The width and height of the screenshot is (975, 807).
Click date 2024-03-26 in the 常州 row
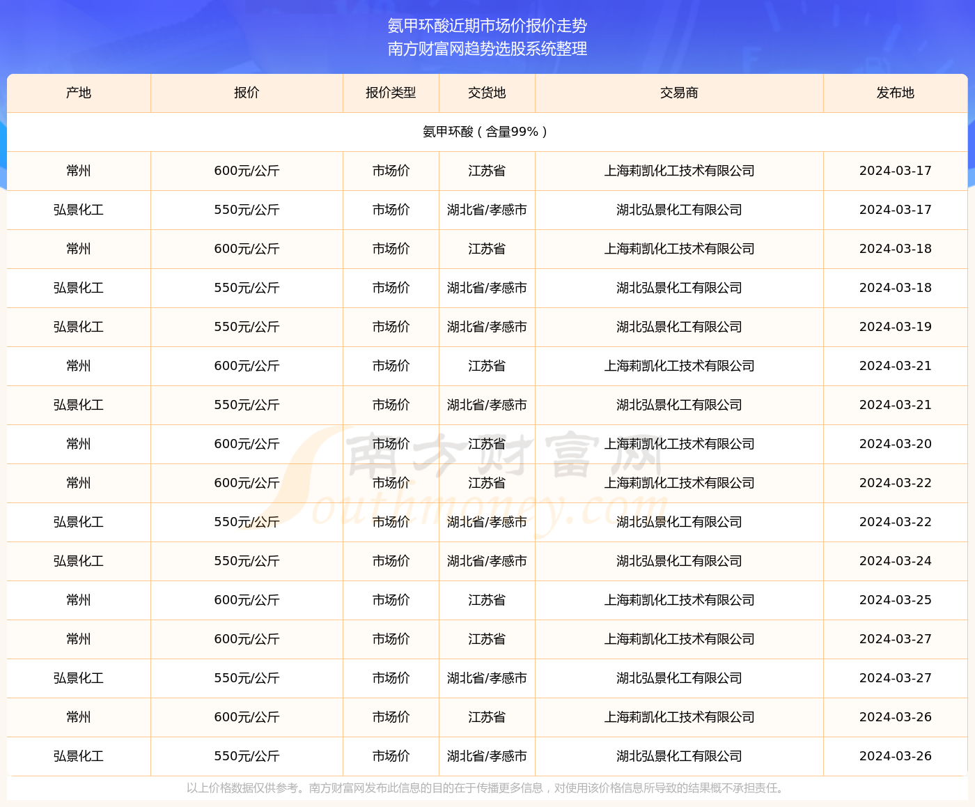(x=896, y=717)
